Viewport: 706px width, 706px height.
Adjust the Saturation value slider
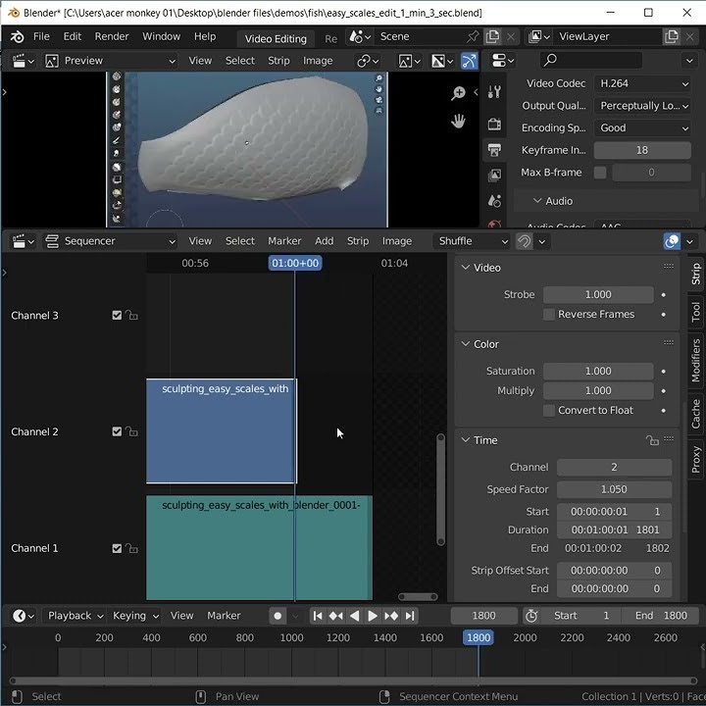click(x=598, y=372)
